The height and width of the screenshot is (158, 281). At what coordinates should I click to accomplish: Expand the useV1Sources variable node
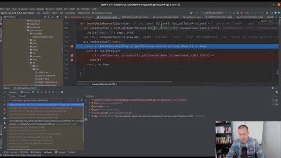(x=90, y=113)
